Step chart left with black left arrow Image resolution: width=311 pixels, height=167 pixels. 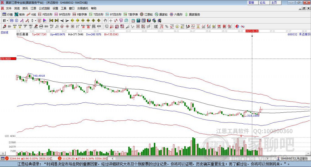(x=62, y=21)
